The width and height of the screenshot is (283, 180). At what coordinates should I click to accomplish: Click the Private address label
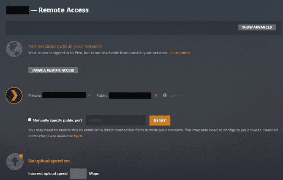(x=35, y=95)
